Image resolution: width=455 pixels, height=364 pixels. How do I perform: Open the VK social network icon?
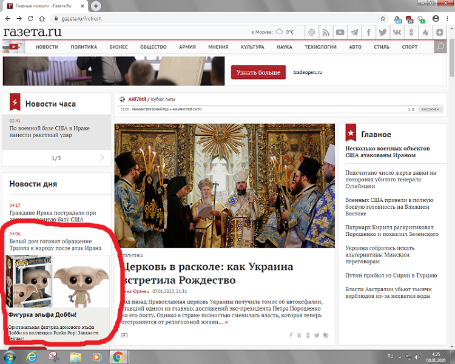click(x=397, y=32)
